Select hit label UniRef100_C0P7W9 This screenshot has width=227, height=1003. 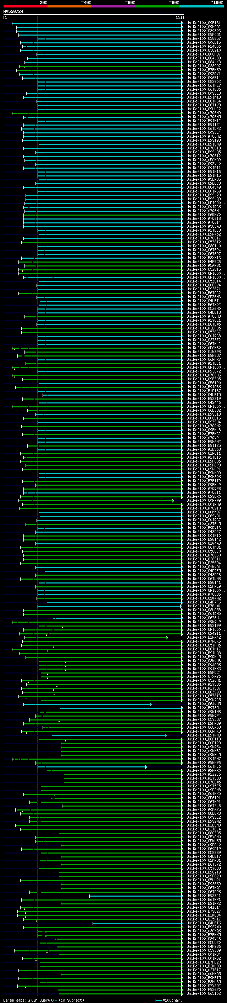pyautogui.click(x=204, y=501)
